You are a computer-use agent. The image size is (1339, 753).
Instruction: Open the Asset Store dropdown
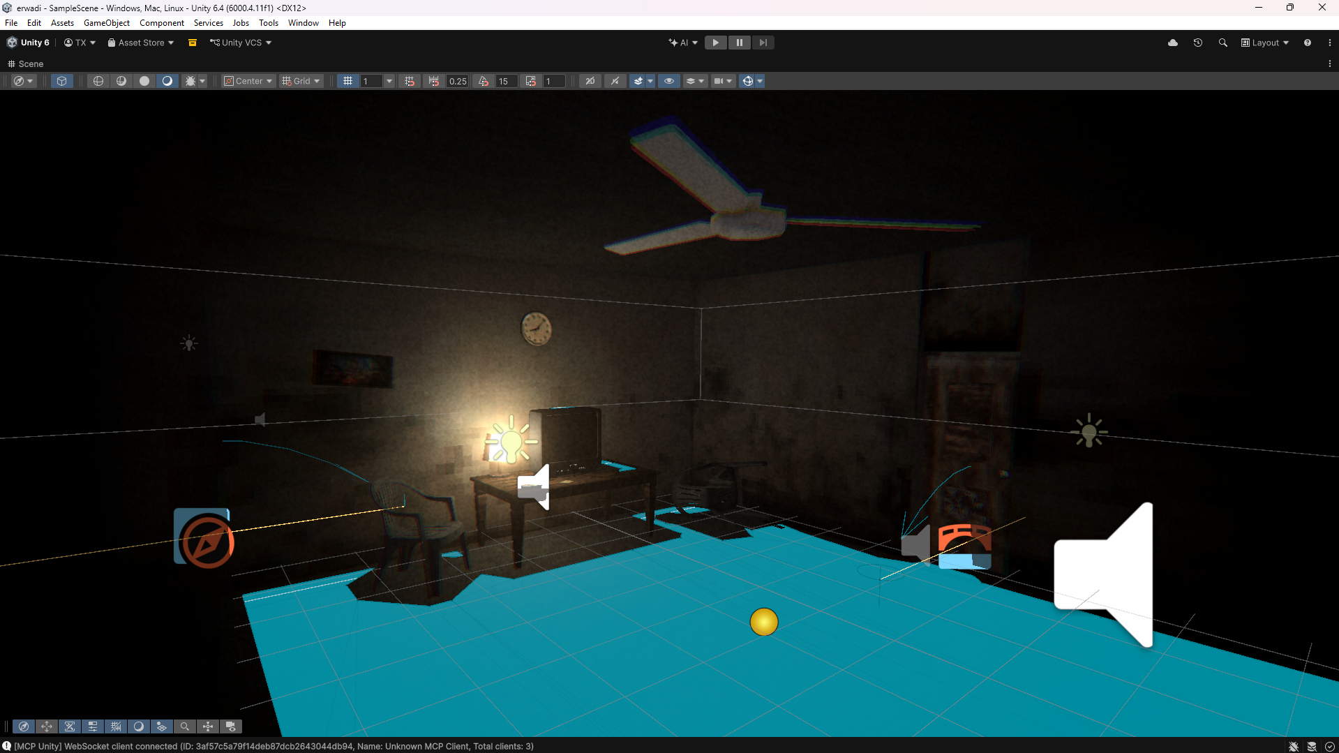pyautogui.click(x=141, y=43)
